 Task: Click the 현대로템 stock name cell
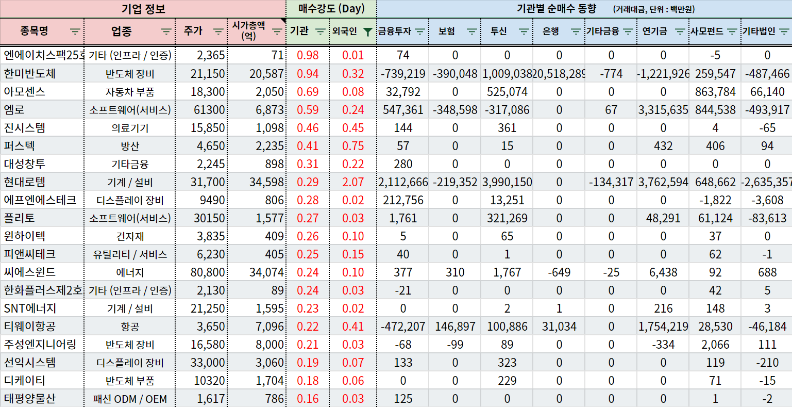[42, 182]
